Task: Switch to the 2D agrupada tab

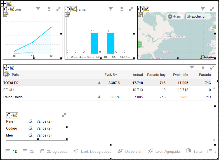Action: click(54, 151)
